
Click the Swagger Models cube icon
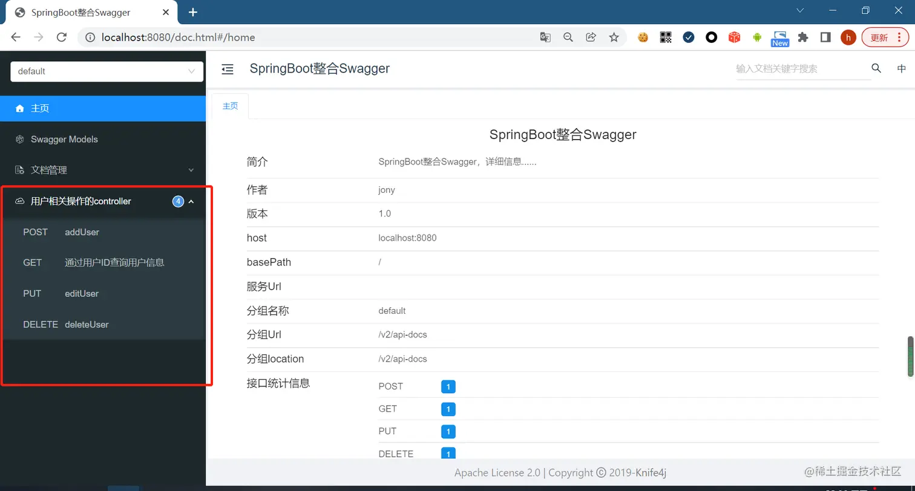pos(20,139)
